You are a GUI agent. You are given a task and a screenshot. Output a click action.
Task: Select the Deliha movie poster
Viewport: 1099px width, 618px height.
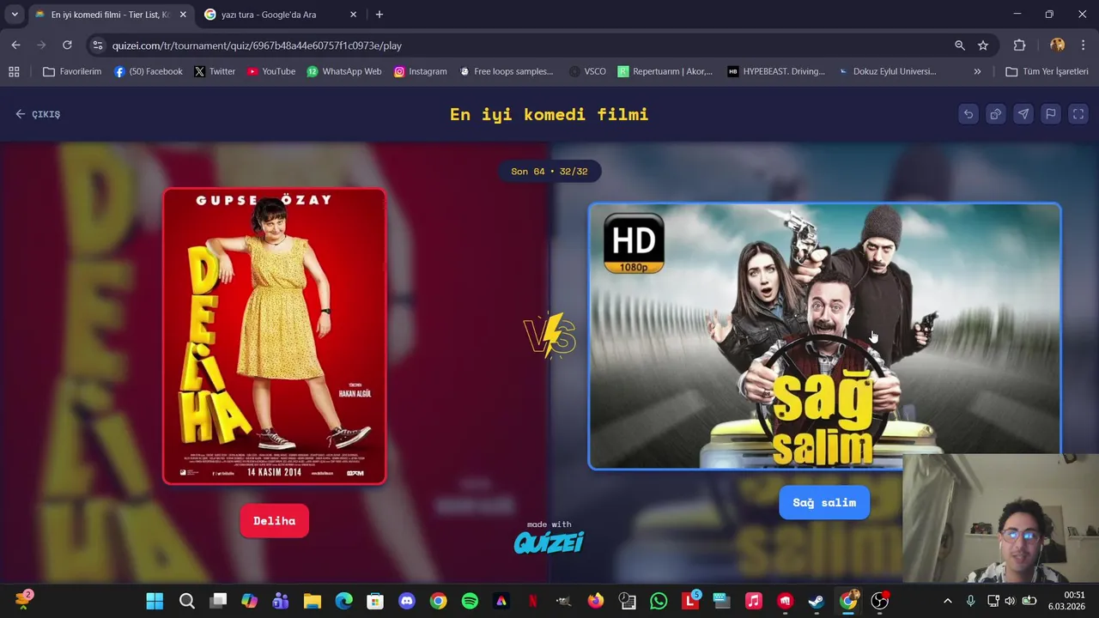click(275, 336)
